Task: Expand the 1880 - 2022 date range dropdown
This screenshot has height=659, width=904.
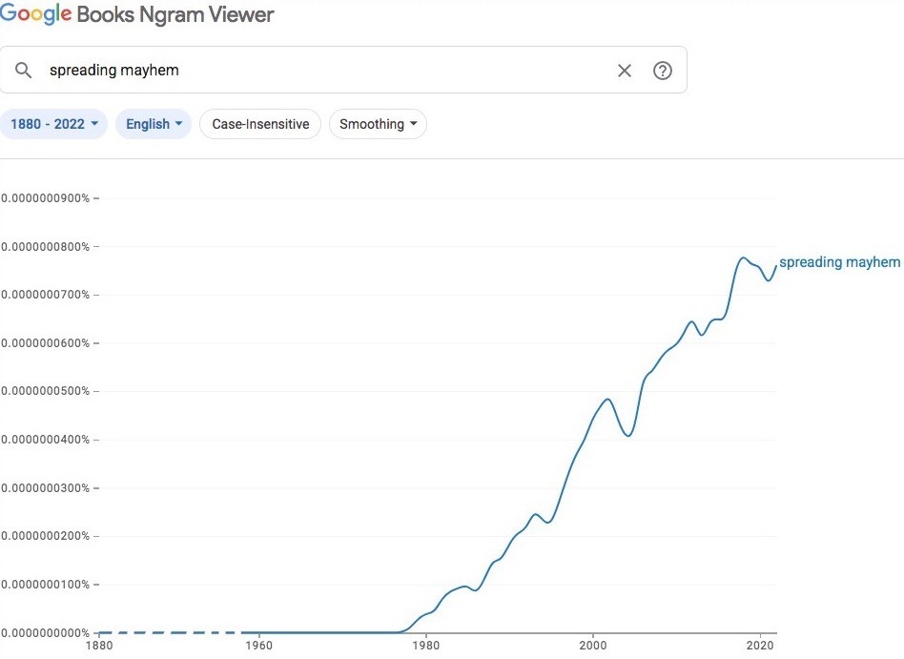Action: pyautogui.click(x=57, y=124)
